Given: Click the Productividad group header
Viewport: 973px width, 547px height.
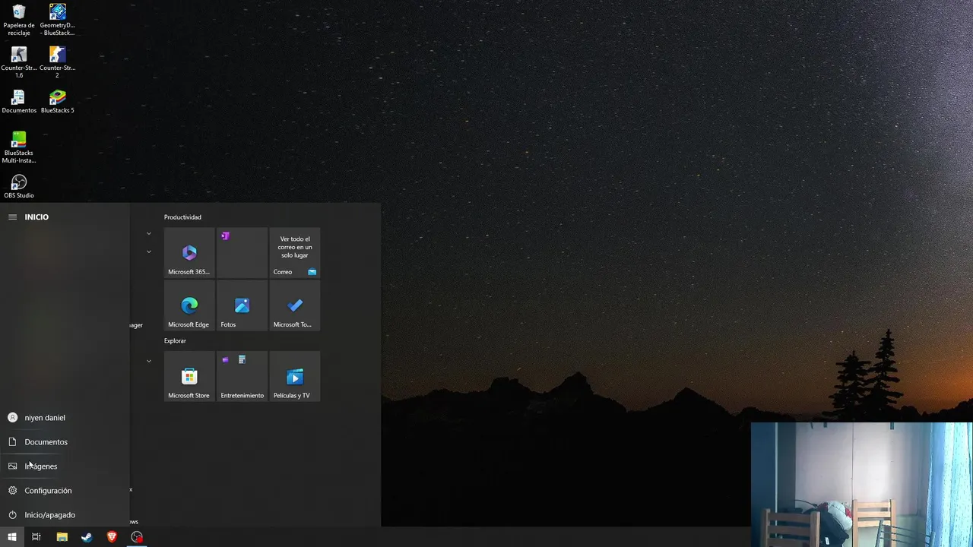Looking at the screenshot, I should click(x=182, y=217).
